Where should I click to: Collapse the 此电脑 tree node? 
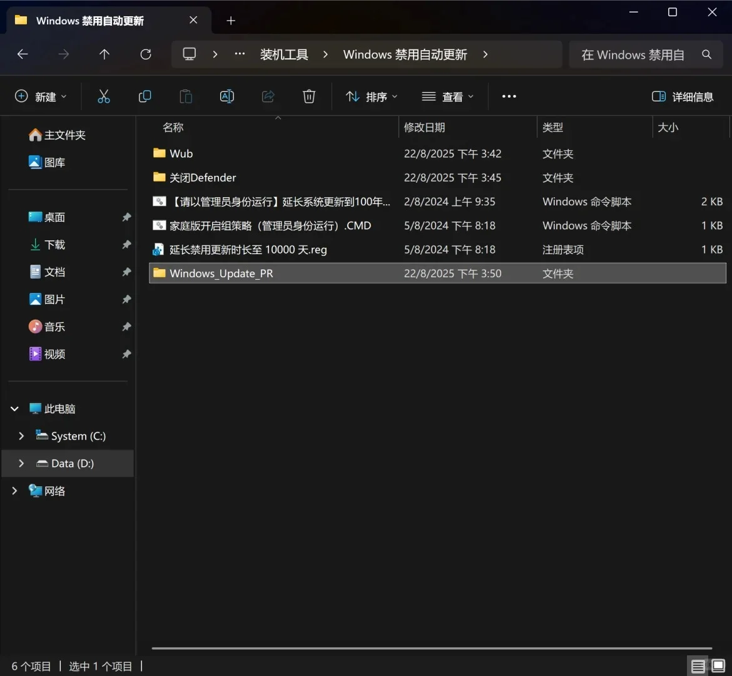pyautogui.click(x=14, y=408)
